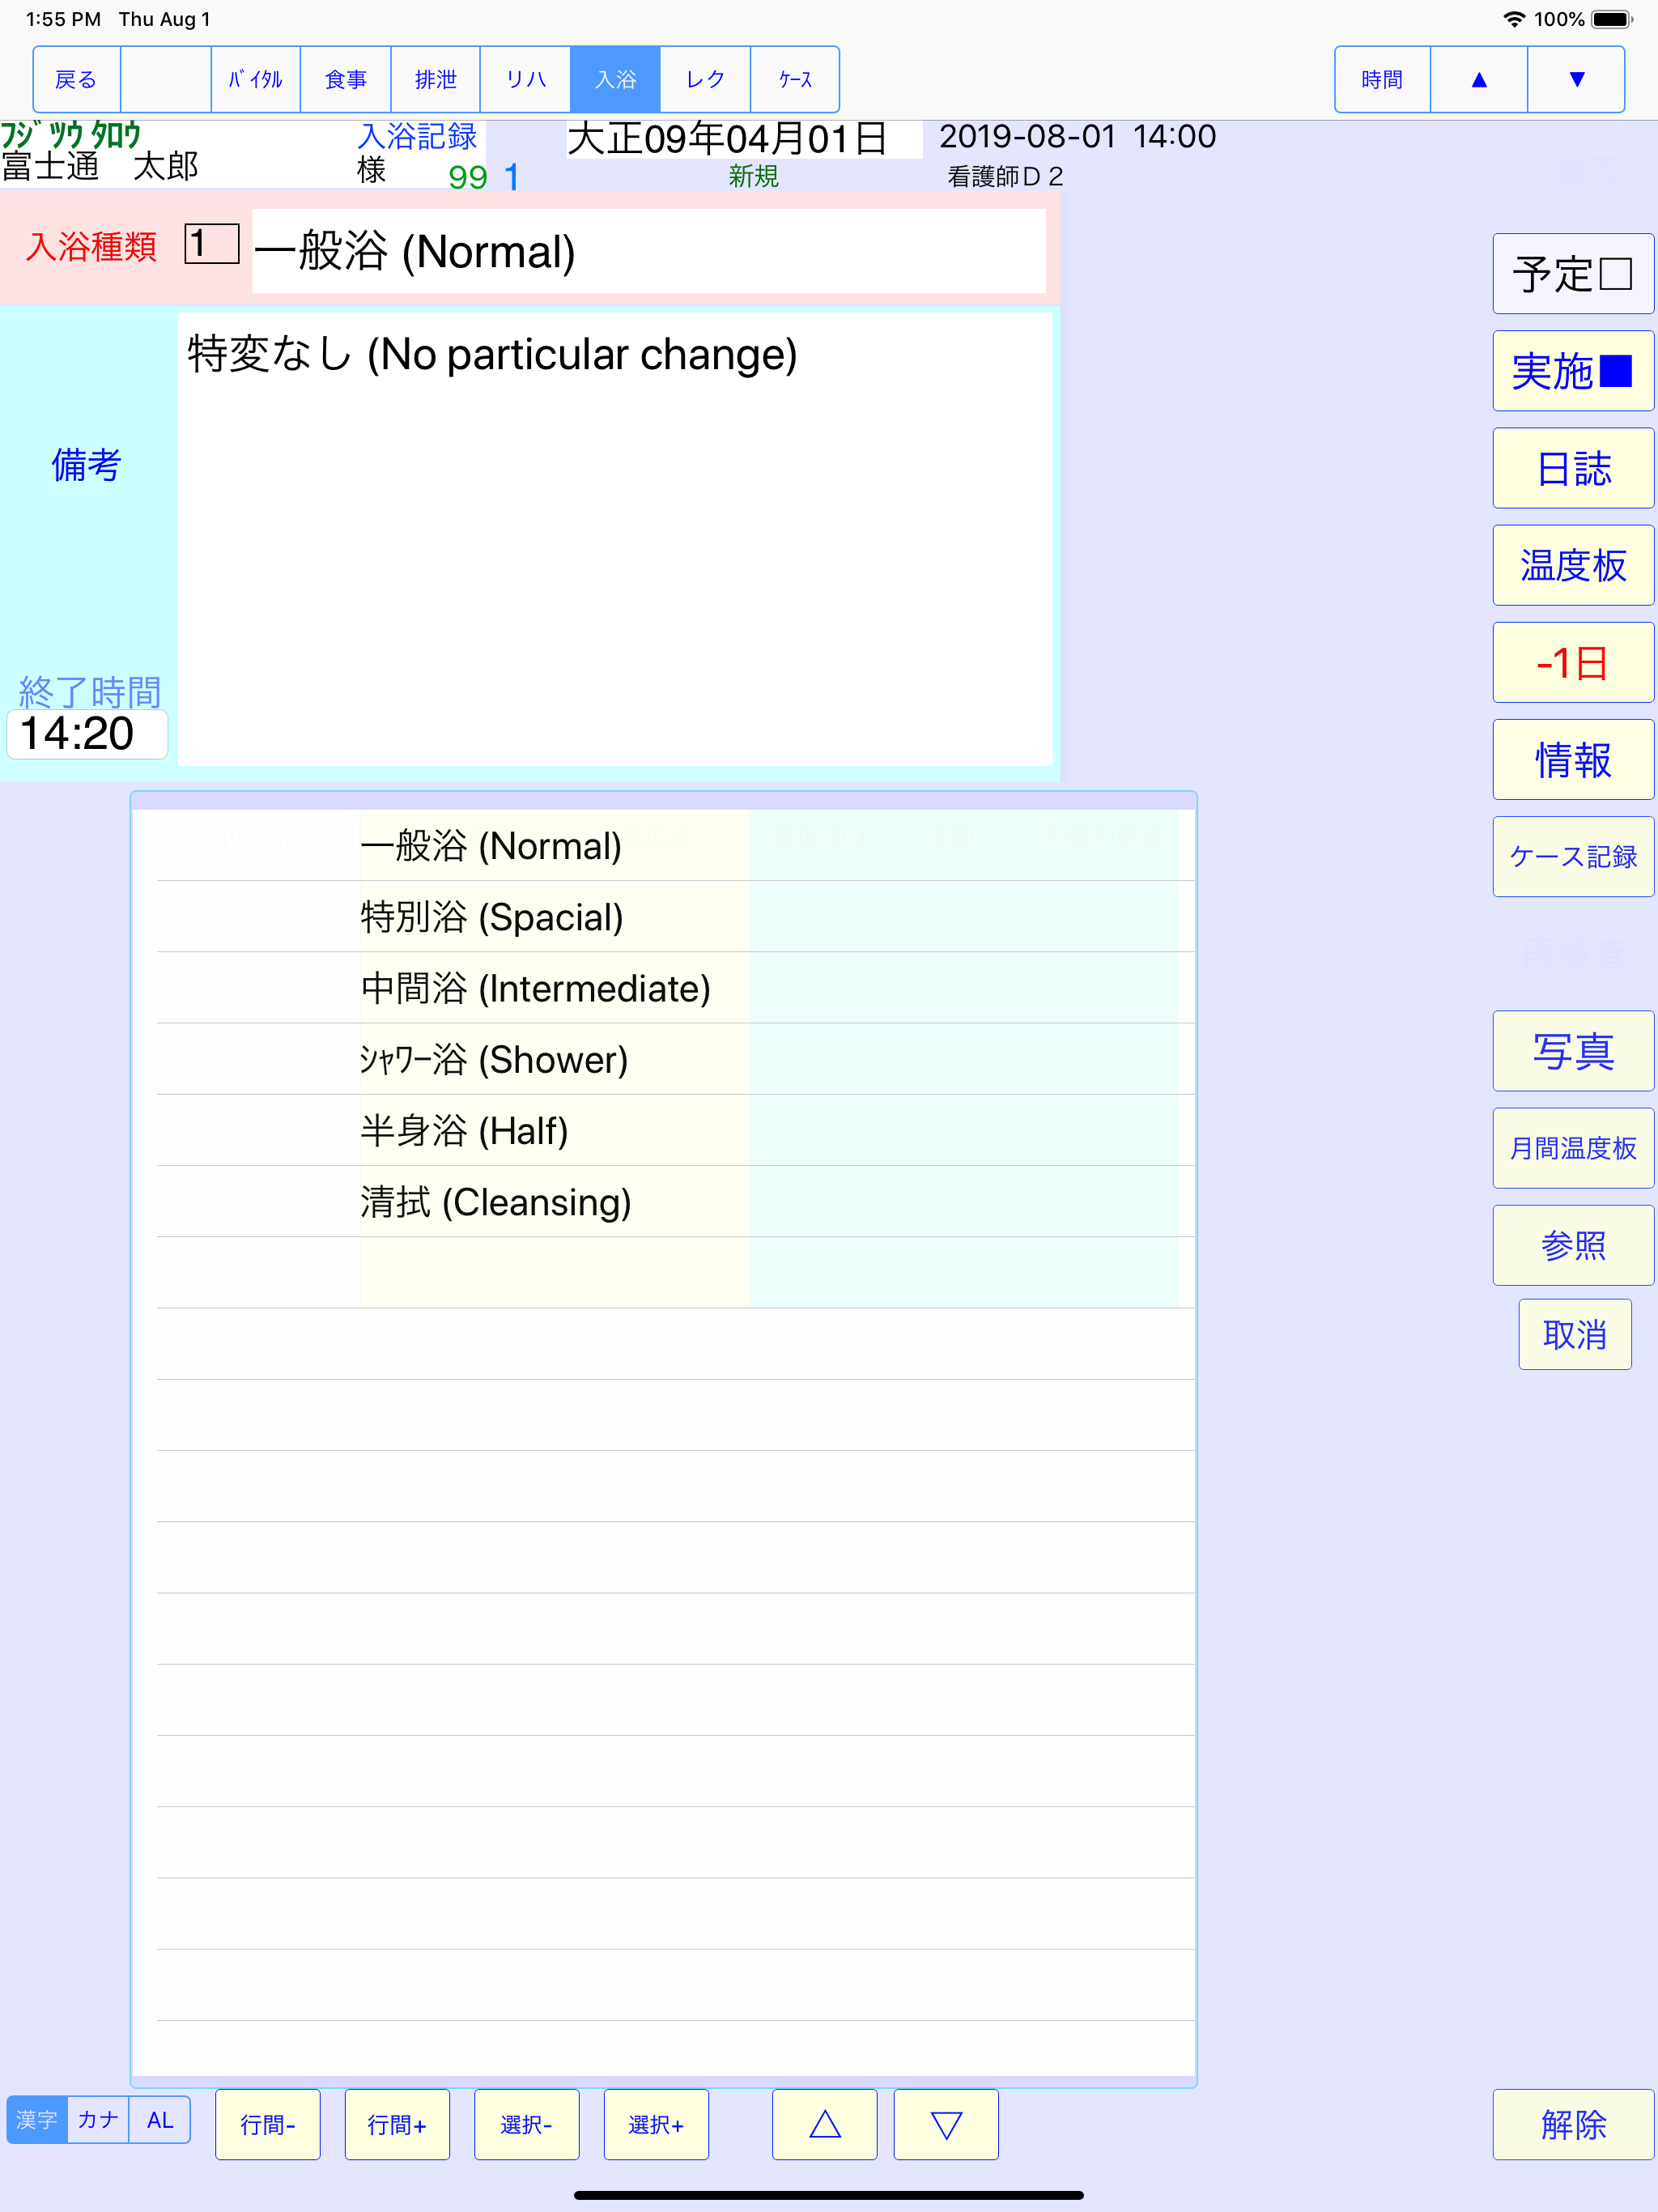Viewport: 1658px width, 2212px height.
Task: Check the Wi-Fi icon in status bar
Action: click(x=1515, y=19)
